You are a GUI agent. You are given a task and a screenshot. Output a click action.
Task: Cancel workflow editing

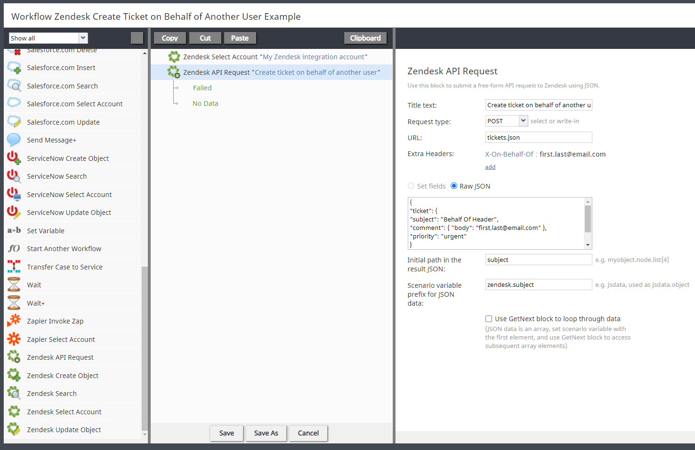pos(308,433)
